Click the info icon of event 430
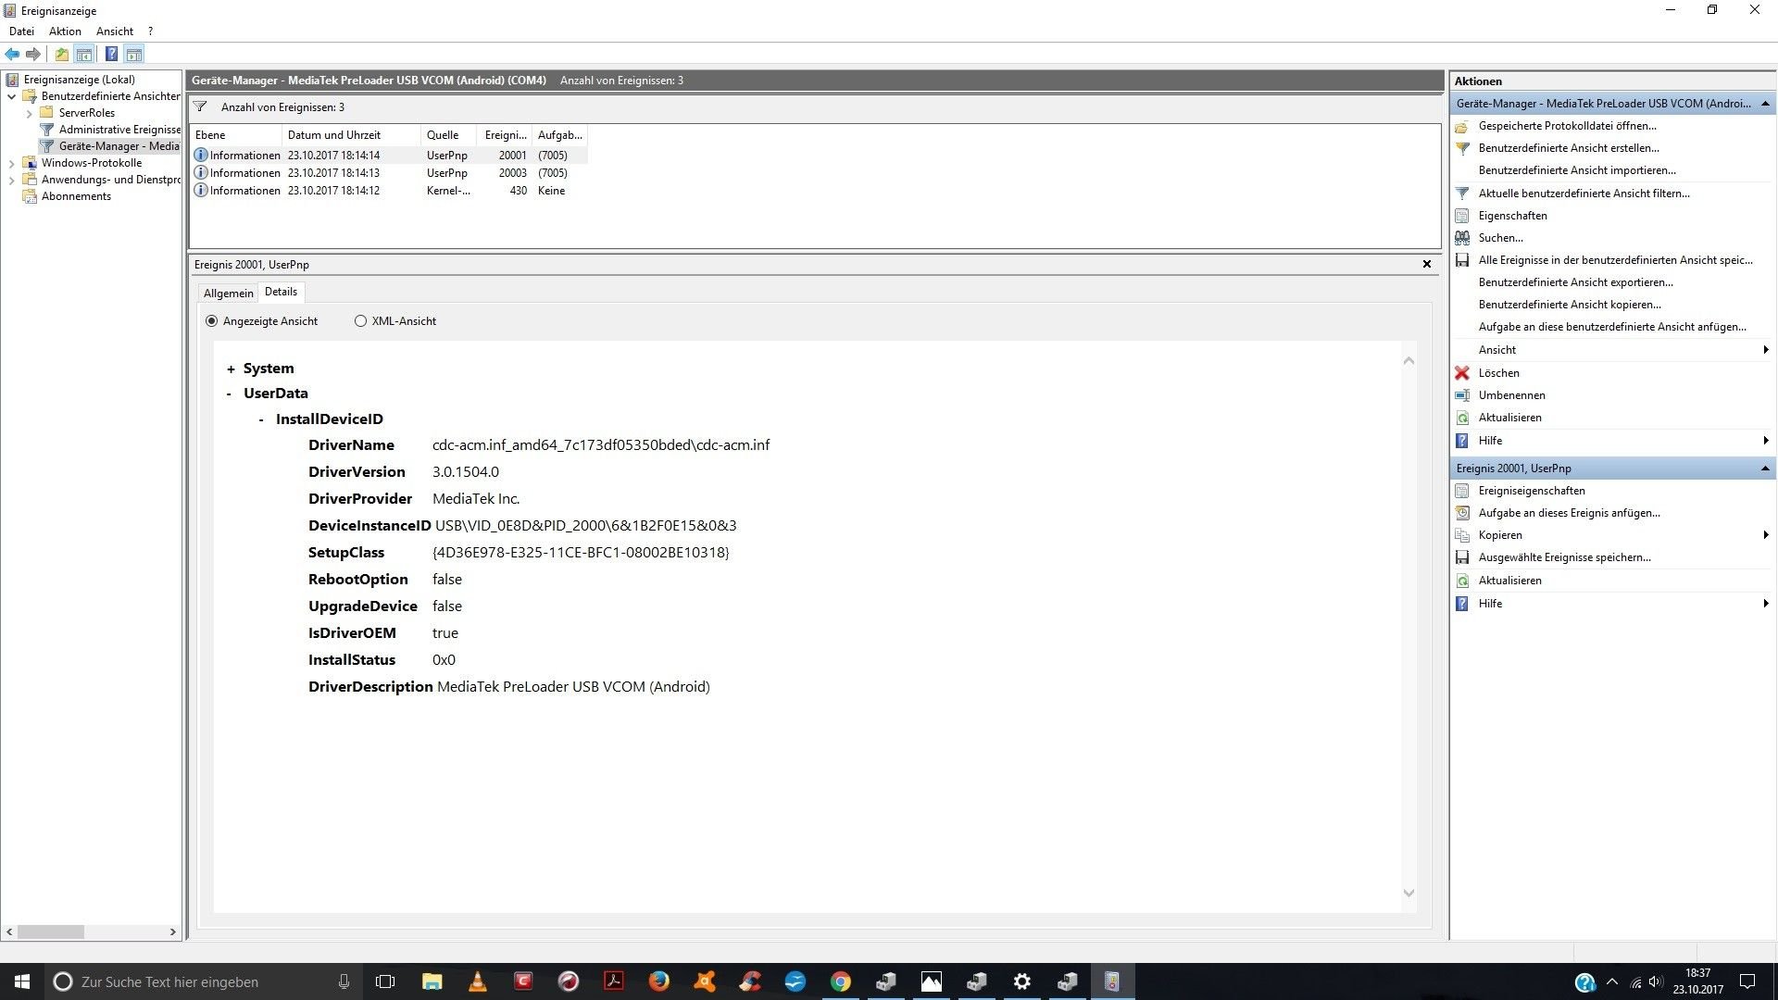This screenshot has width=1778, height=1000. pyautogui.click(x=200, y=190)
